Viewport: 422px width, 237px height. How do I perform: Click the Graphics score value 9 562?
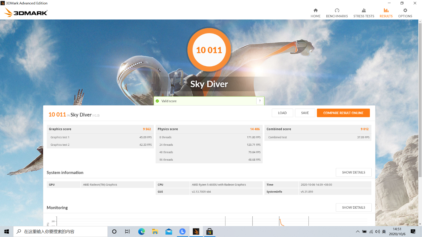[147, 129]
